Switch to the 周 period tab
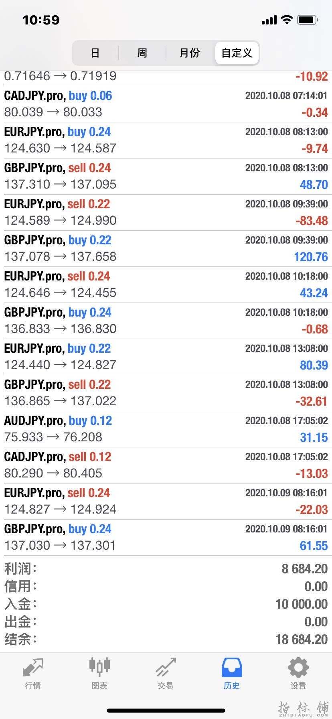Image resolution: width=332 pixels, height=719 pixels. point(142,53)
